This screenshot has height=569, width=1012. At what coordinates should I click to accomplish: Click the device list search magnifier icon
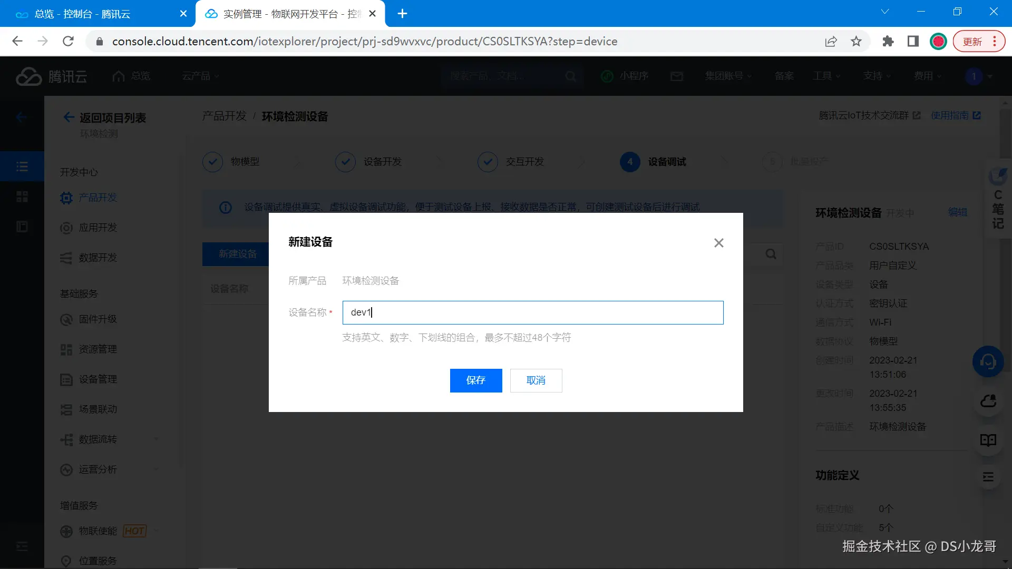[x=771, y=254]
